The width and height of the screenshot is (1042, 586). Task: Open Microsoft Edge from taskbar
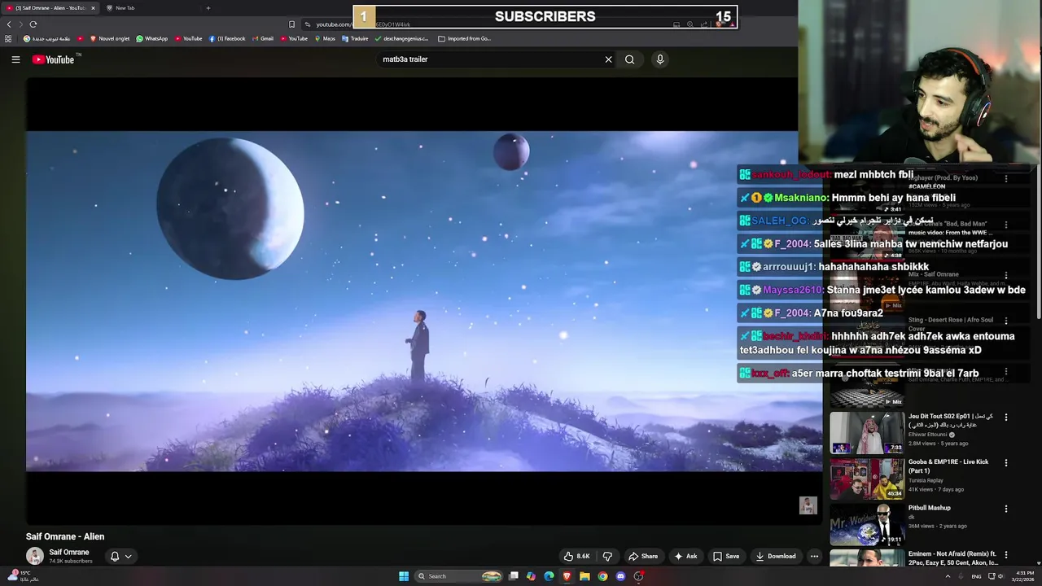[549, 576]
